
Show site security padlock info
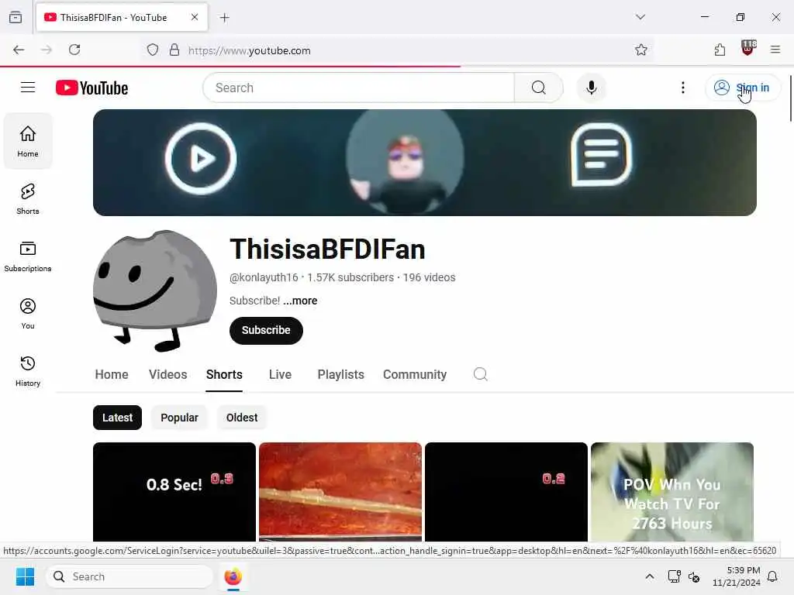click(x=174, y=50)
